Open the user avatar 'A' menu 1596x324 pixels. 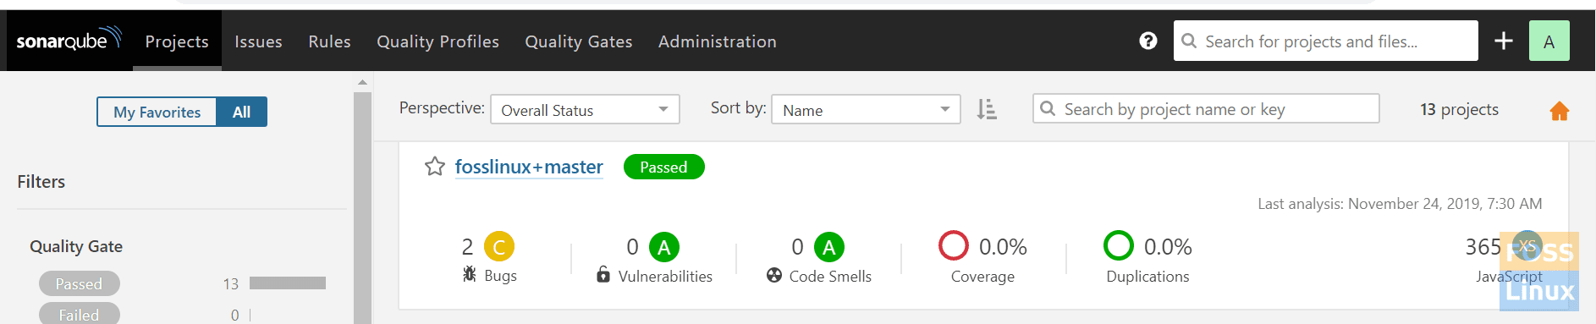click(1549, 41)
